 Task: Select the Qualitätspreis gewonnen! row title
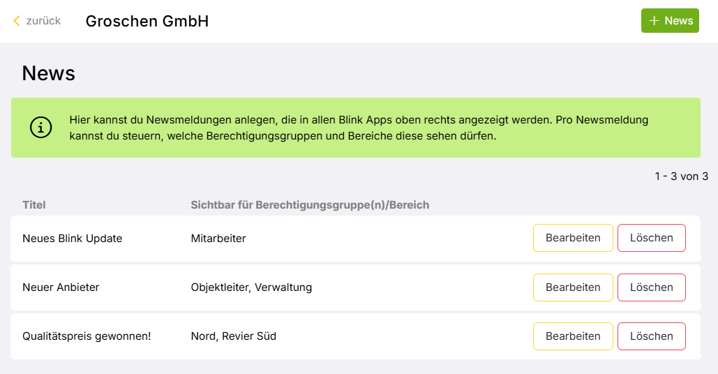coord(87,336)
